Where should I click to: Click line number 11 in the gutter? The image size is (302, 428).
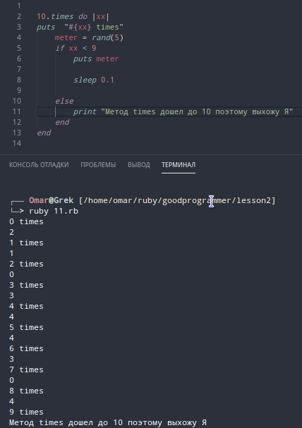point(17,111)
